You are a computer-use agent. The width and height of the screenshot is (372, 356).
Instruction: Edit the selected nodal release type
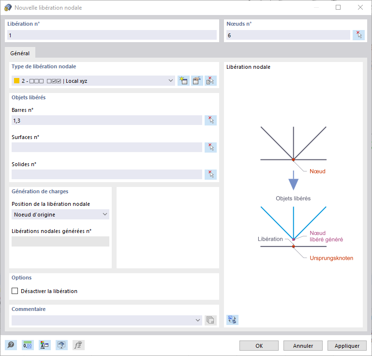pos(197,81)
